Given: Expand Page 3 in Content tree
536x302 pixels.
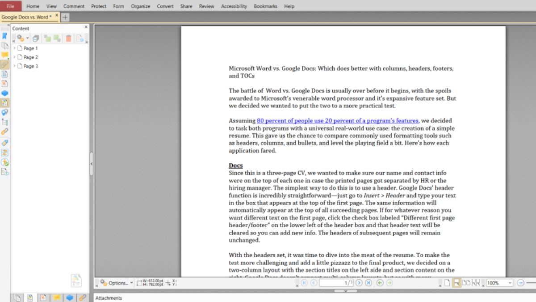Looking at the screenshot, I should 14,66.
